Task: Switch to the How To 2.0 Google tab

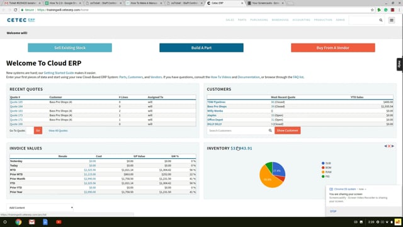Action: click(x=63, y=3)
